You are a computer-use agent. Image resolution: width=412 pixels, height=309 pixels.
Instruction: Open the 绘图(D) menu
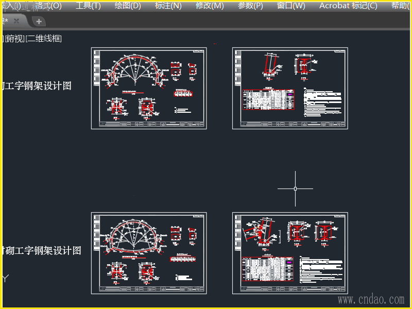pos(128,6)
